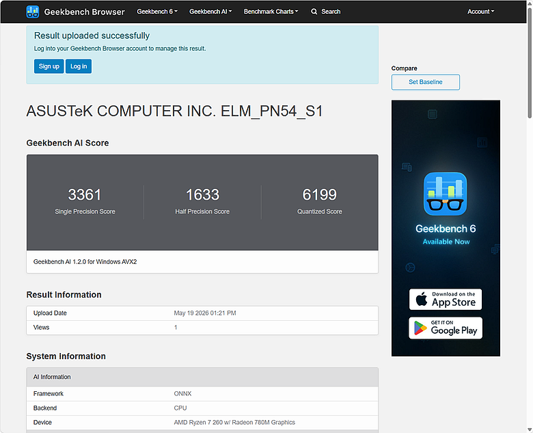Click the Geekbench AI Score heading
Image resolution: width=533 pixels, height=433 pixels.
click(68, 143)
